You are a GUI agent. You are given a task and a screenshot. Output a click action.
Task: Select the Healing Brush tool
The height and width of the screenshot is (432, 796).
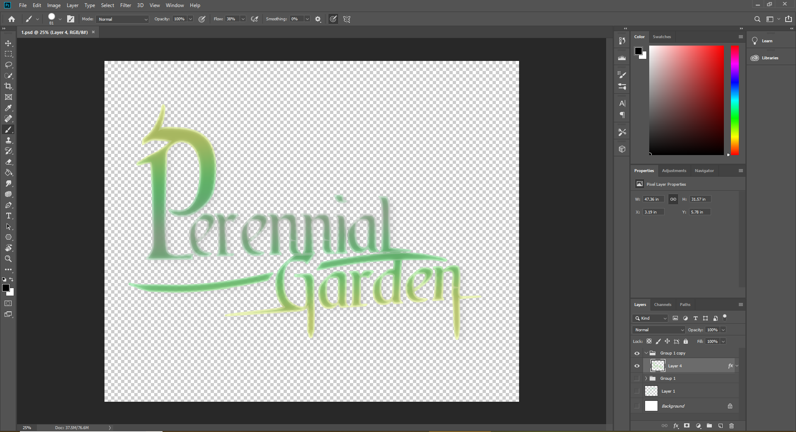click(x=8, y=119)
